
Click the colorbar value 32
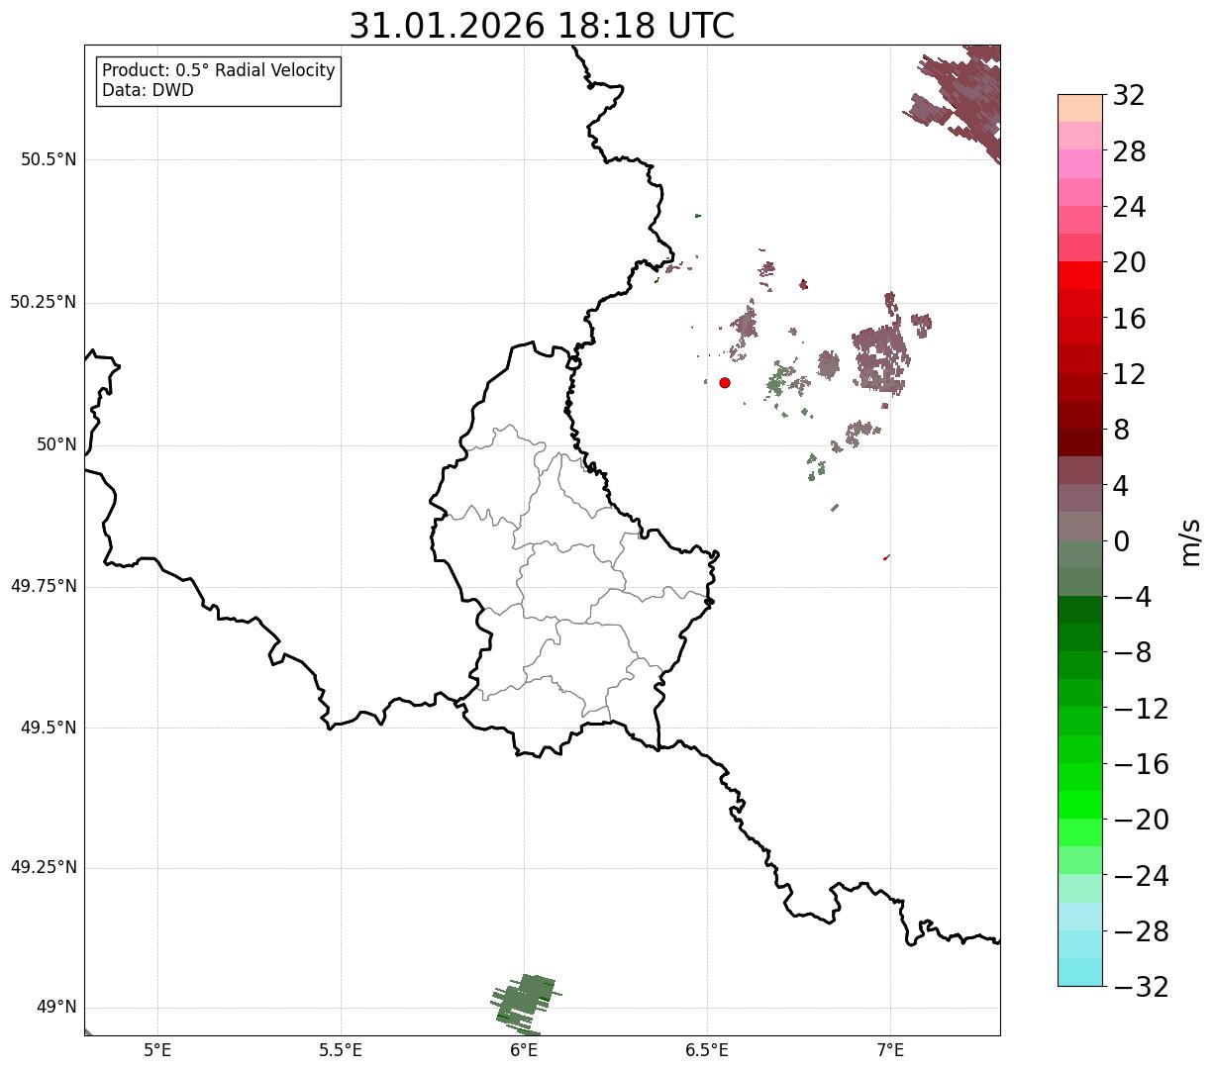1129,96
